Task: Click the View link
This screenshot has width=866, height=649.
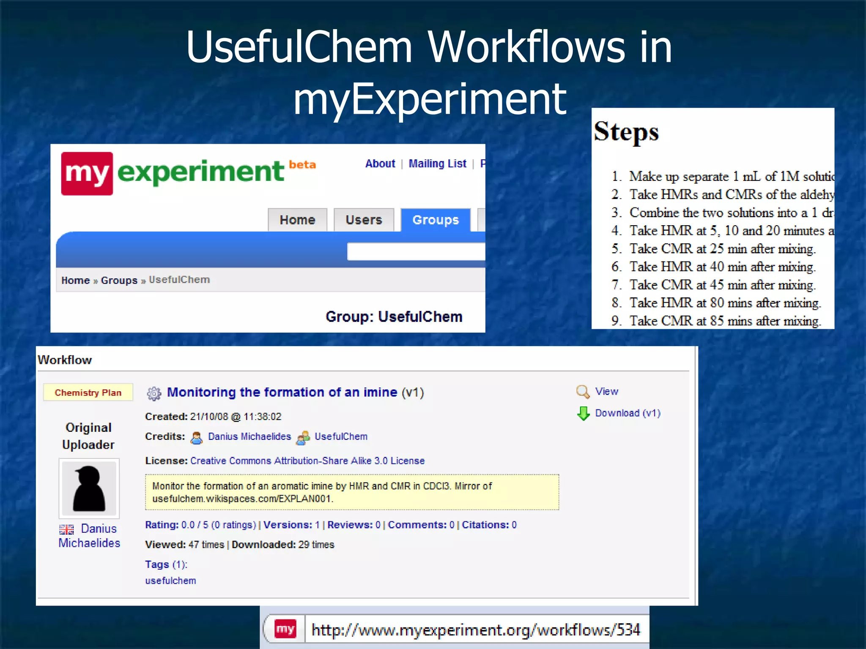Action: [x=607, y=391]
